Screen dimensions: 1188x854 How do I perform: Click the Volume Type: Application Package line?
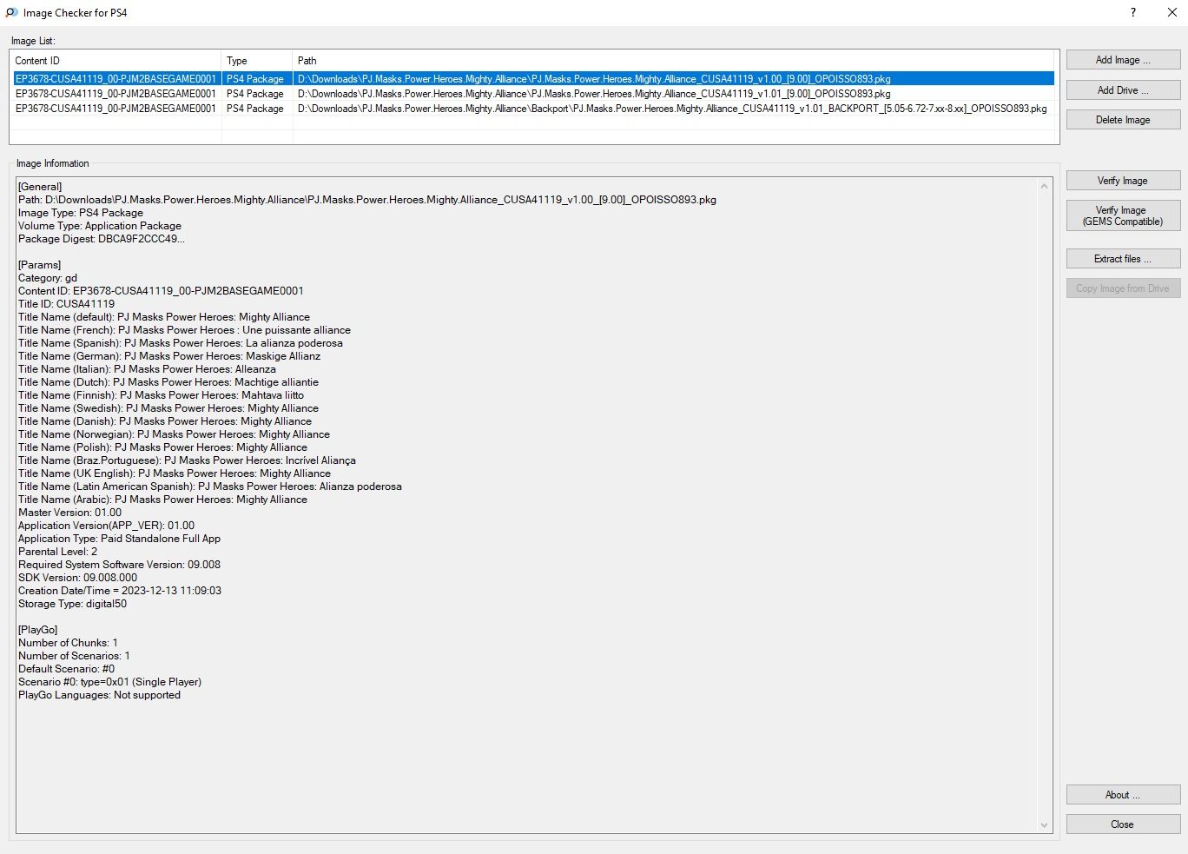(x=100, y=226)
